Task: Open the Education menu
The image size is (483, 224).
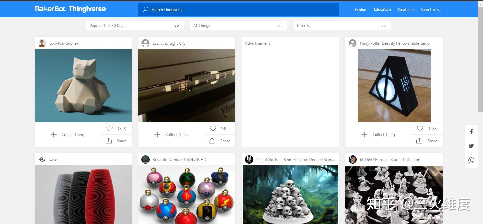Action: pos(382,9)
